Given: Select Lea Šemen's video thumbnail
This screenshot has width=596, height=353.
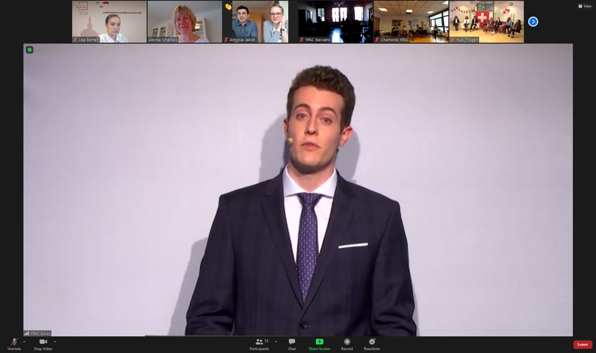Looking at the screenshot, I should tap(109, 22).
